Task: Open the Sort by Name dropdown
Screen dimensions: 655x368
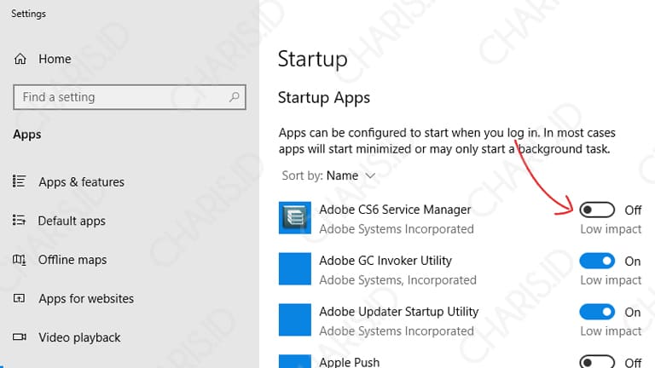Action: click(328, 175)
